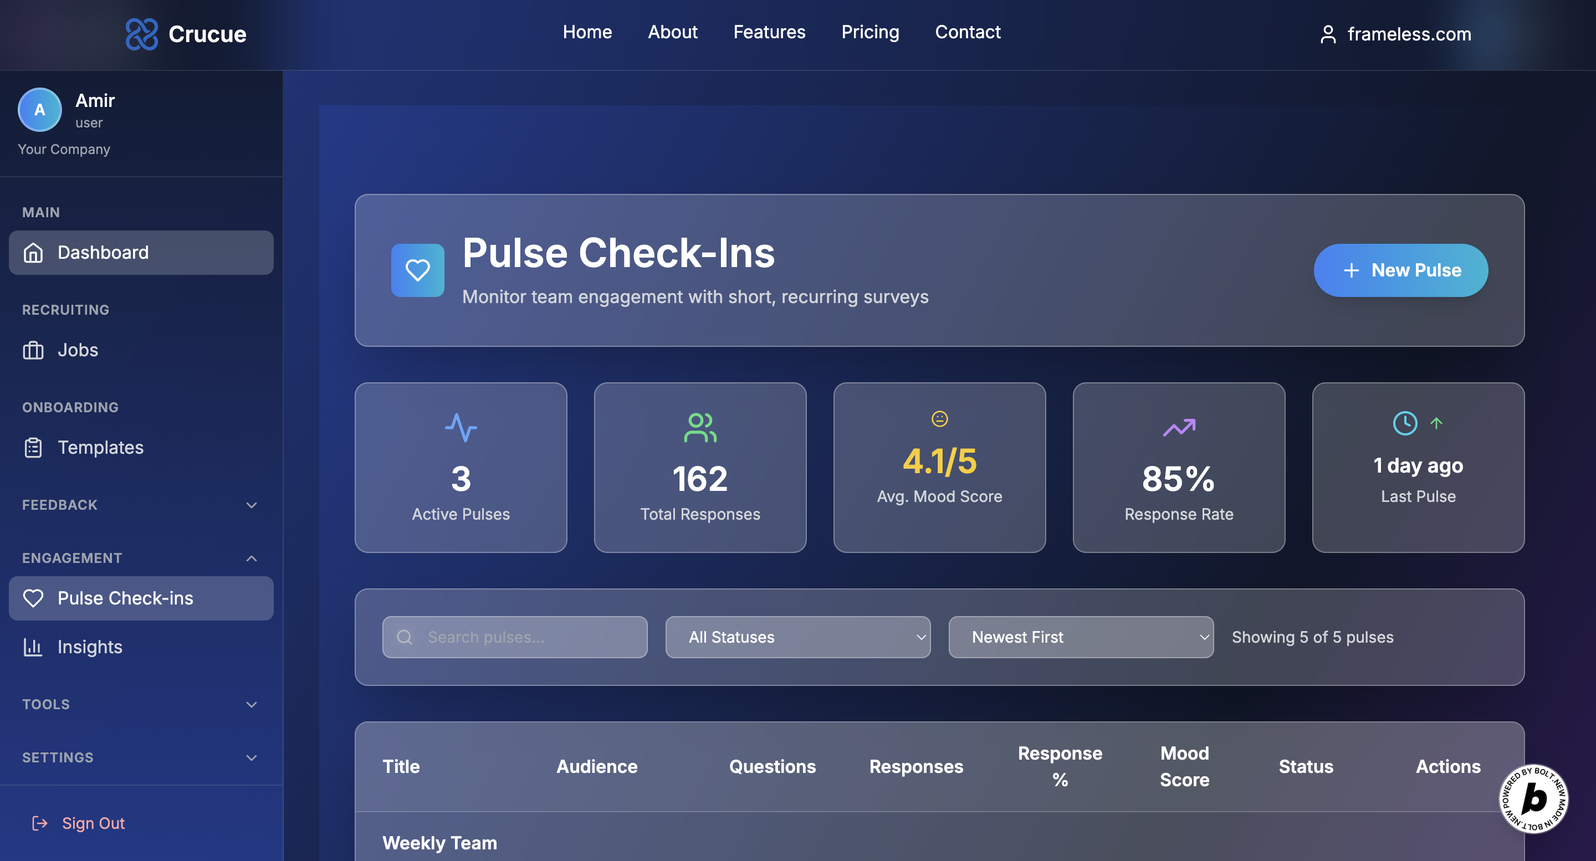Click the Active Pulses activity icon
This screenshot has height=861, width=1596.
click(461, 427)
